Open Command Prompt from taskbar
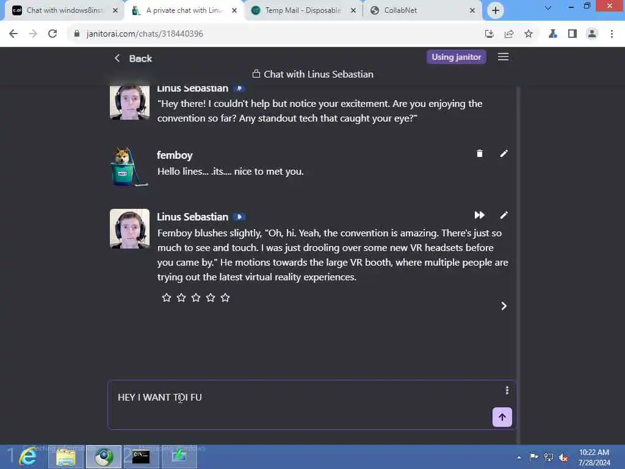 tap(141, 457)
